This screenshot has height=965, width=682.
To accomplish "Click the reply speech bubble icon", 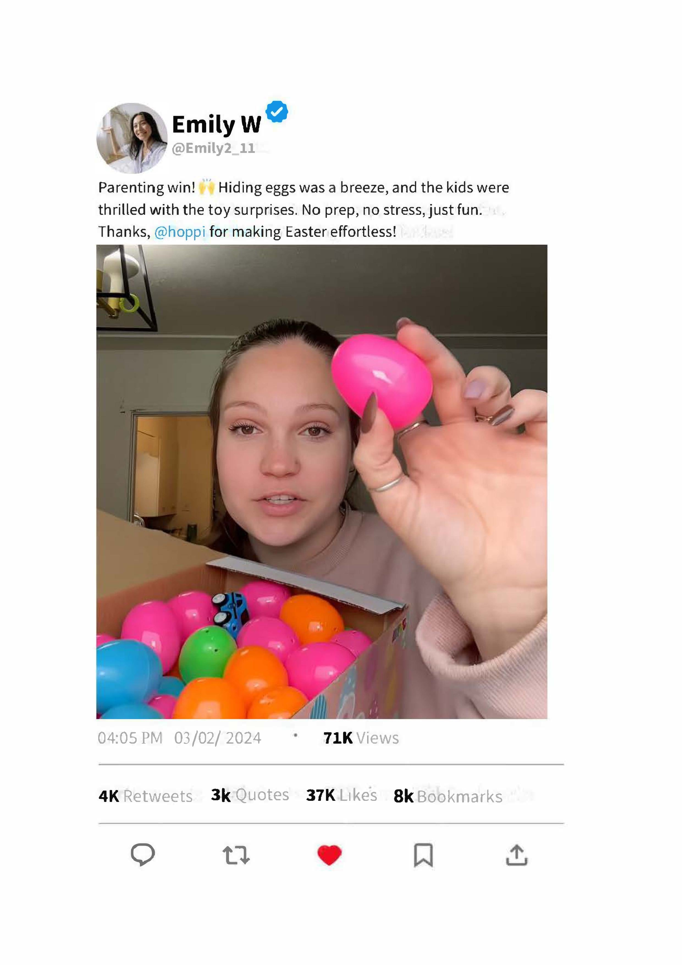I will 143,854.
